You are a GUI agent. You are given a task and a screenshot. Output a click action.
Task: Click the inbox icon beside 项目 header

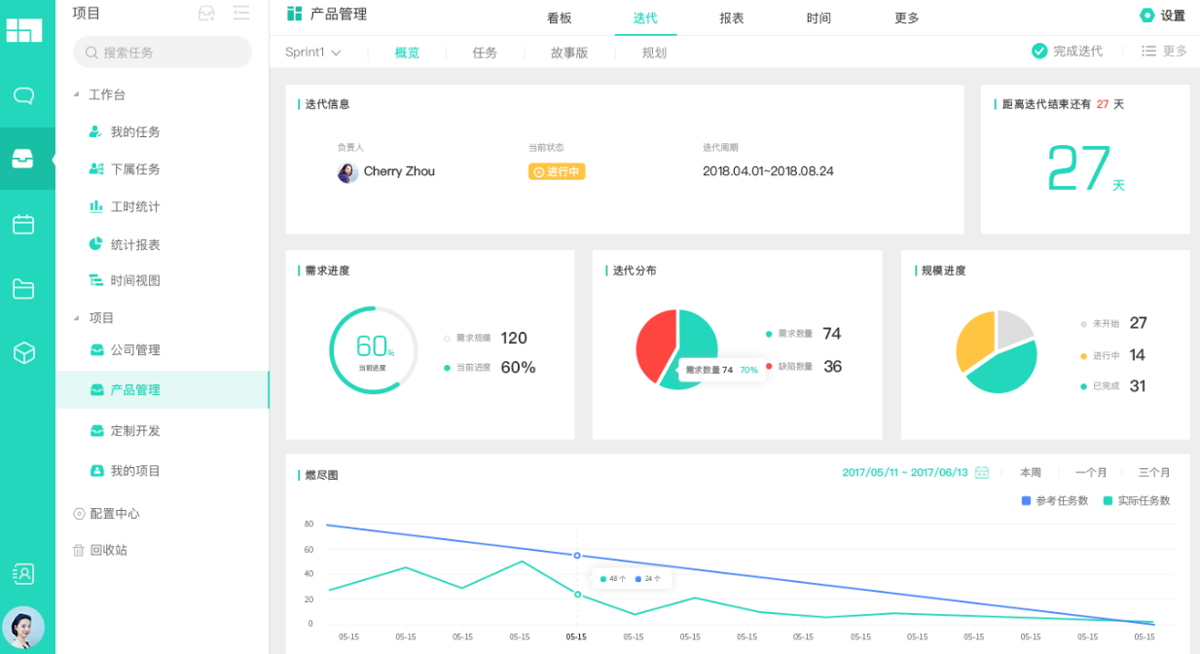click(206, 14)
